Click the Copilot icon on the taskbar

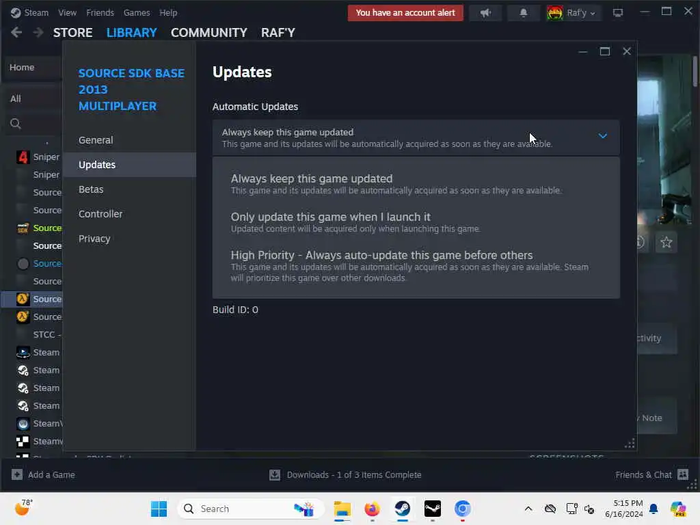[x=678, y=509]
